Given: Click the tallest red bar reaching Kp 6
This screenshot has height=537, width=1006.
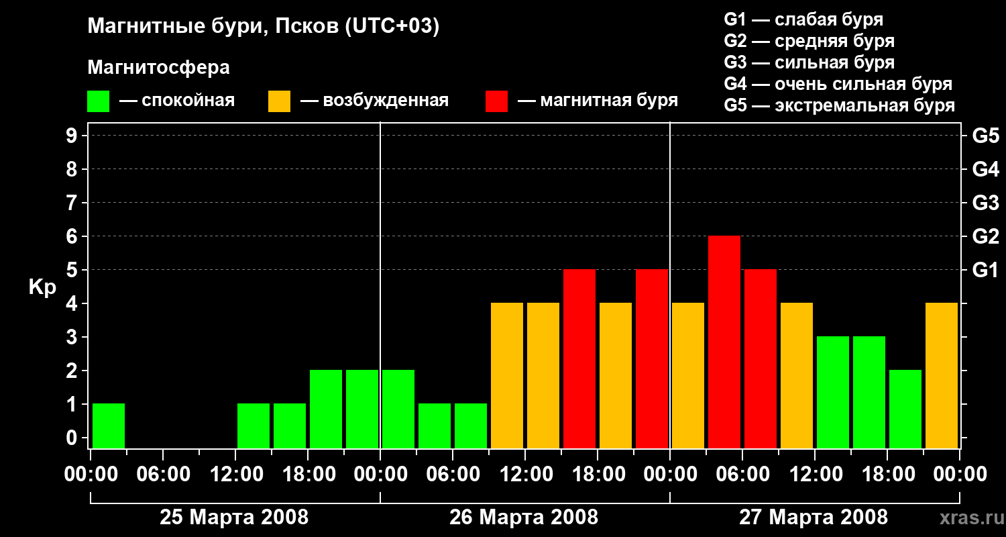Looking at the screenshot, I should (x=724, y=342).
